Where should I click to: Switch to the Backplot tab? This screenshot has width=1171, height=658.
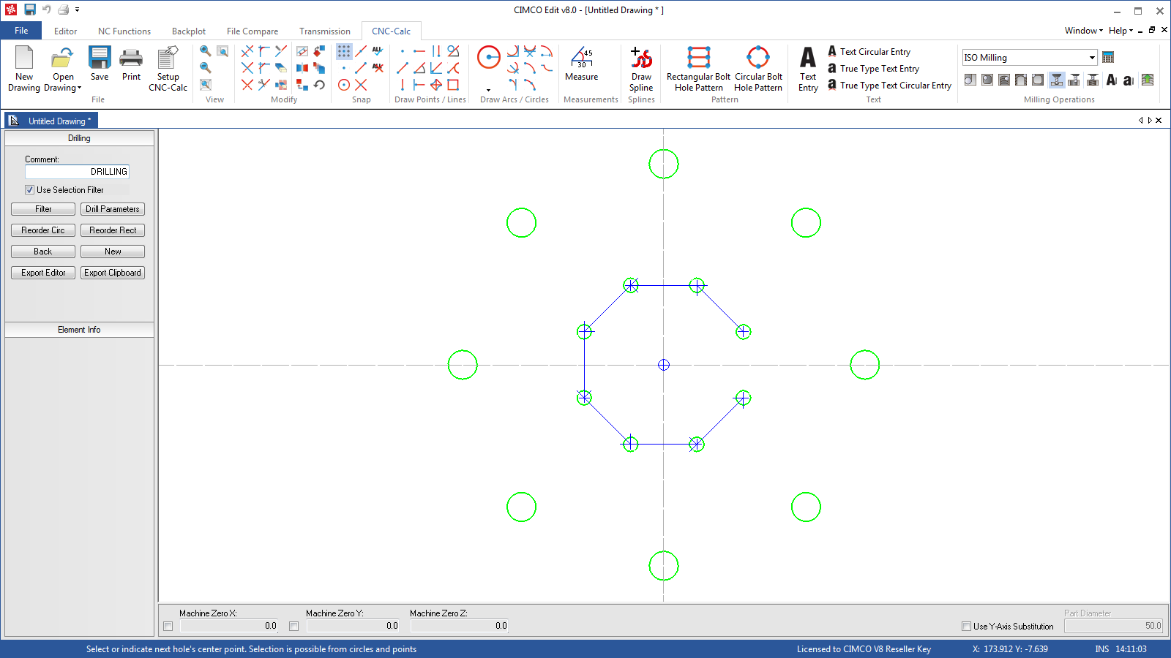(x=189, y=31)
